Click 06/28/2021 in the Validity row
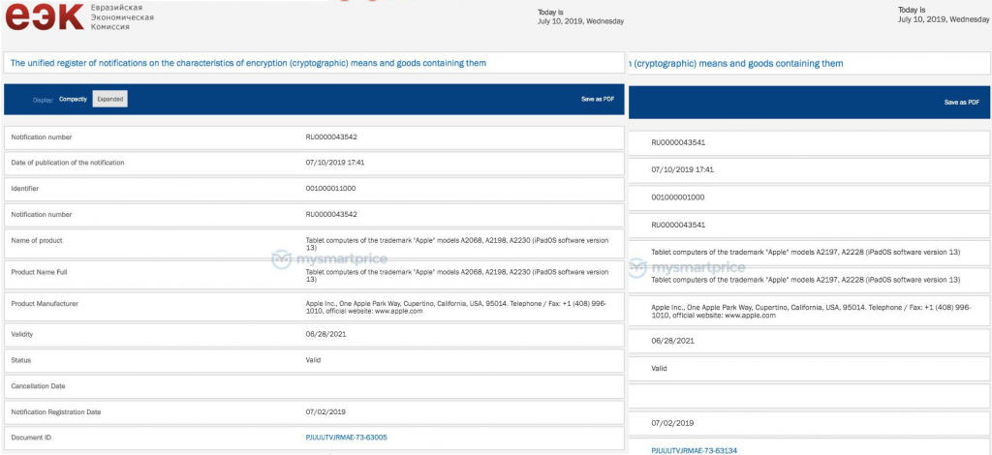 [325, 334]
